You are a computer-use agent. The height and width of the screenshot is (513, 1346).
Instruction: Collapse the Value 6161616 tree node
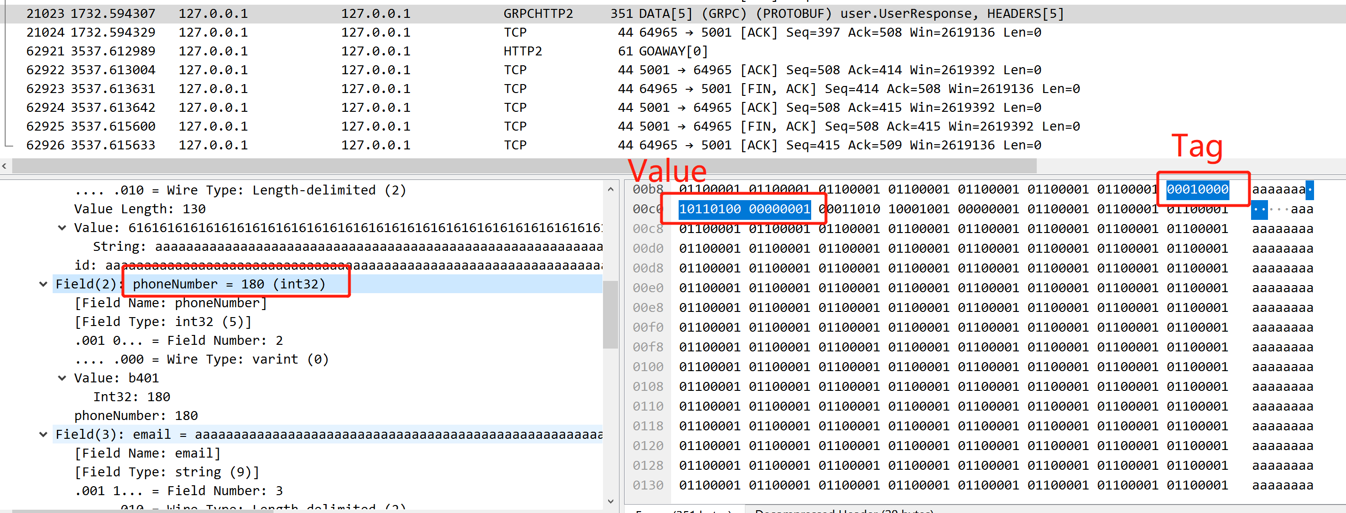pyautogui.click(x=62, y=228)
